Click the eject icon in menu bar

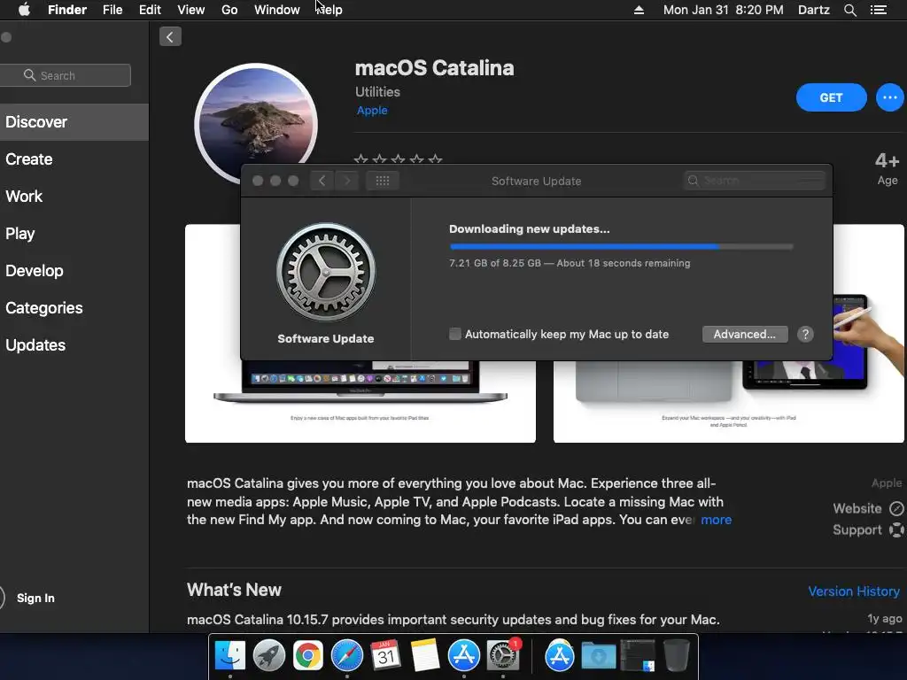pos(639,10)
